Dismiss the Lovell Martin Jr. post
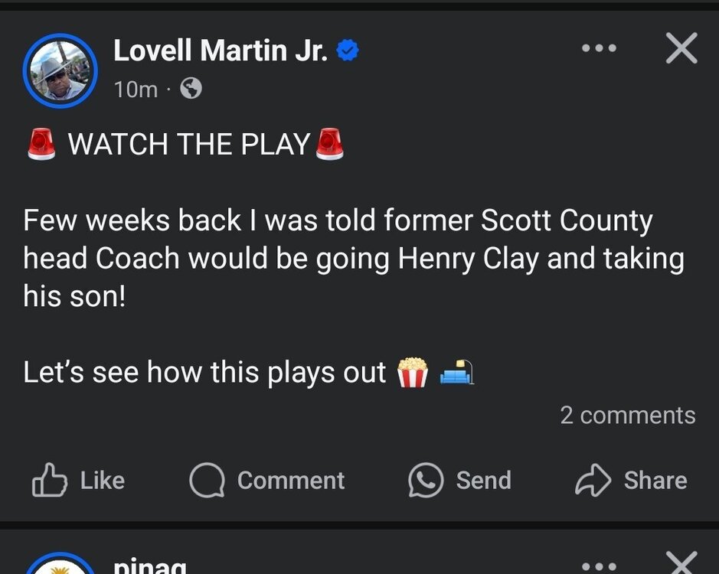 pyautogui.click(x=681, y=47)
